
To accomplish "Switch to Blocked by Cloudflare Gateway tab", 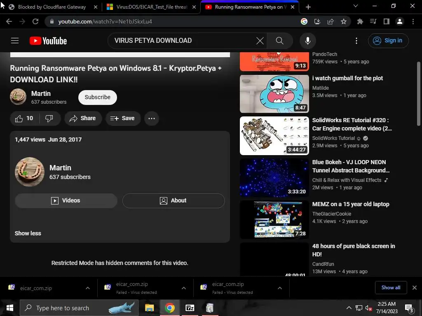I will (x=51, y=7).
